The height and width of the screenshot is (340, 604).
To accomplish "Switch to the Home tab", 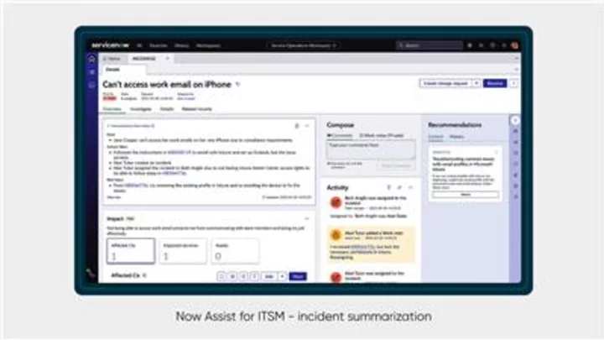I will [x=112, y=59].
